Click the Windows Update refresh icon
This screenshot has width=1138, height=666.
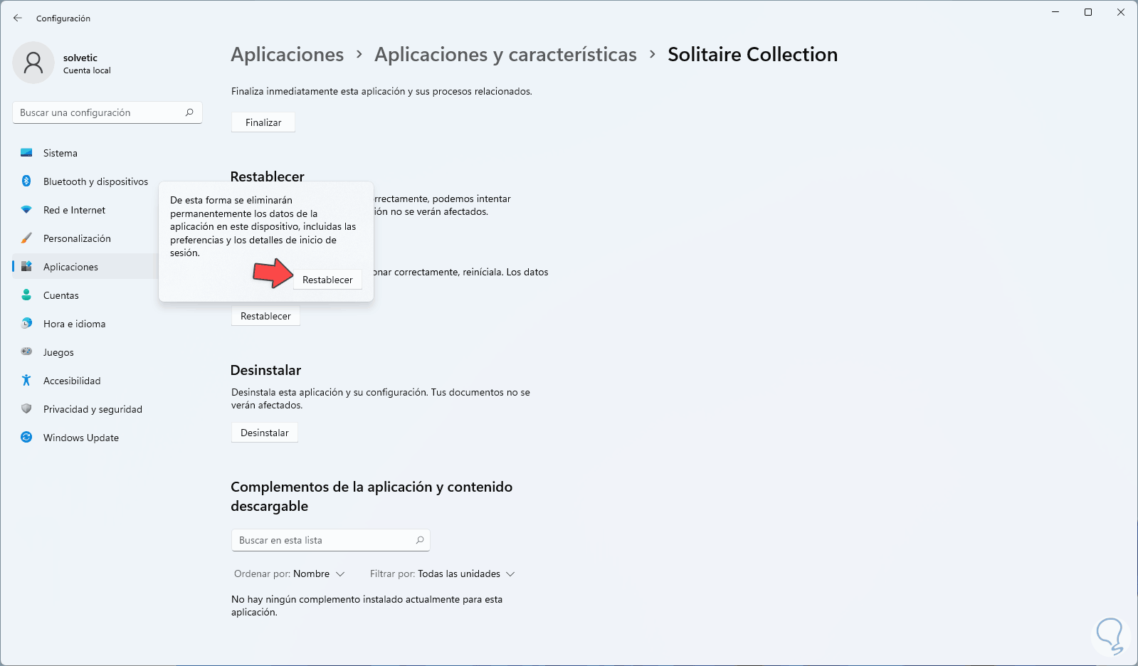[x=26, y=438]
